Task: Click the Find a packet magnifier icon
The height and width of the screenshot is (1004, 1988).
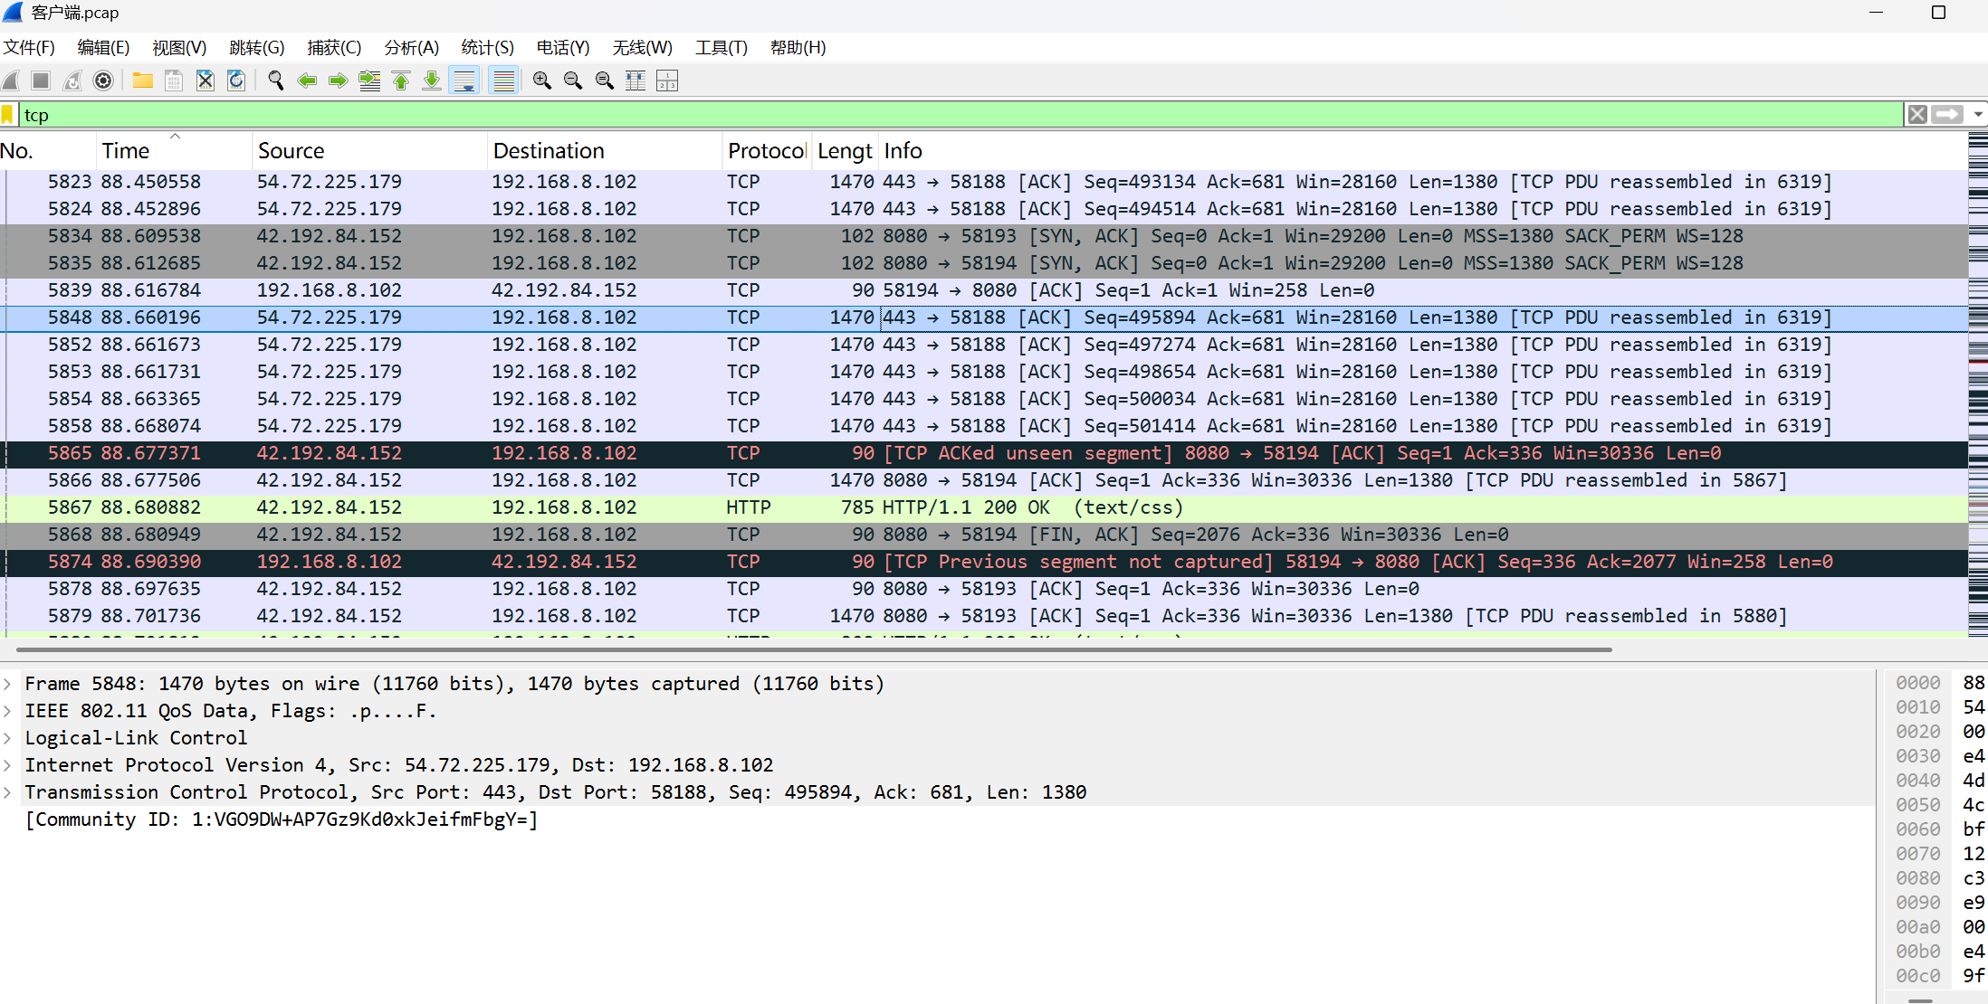Action: pos(275,81)
